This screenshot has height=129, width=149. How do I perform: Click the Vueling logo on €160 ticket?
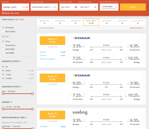point(80,112)
